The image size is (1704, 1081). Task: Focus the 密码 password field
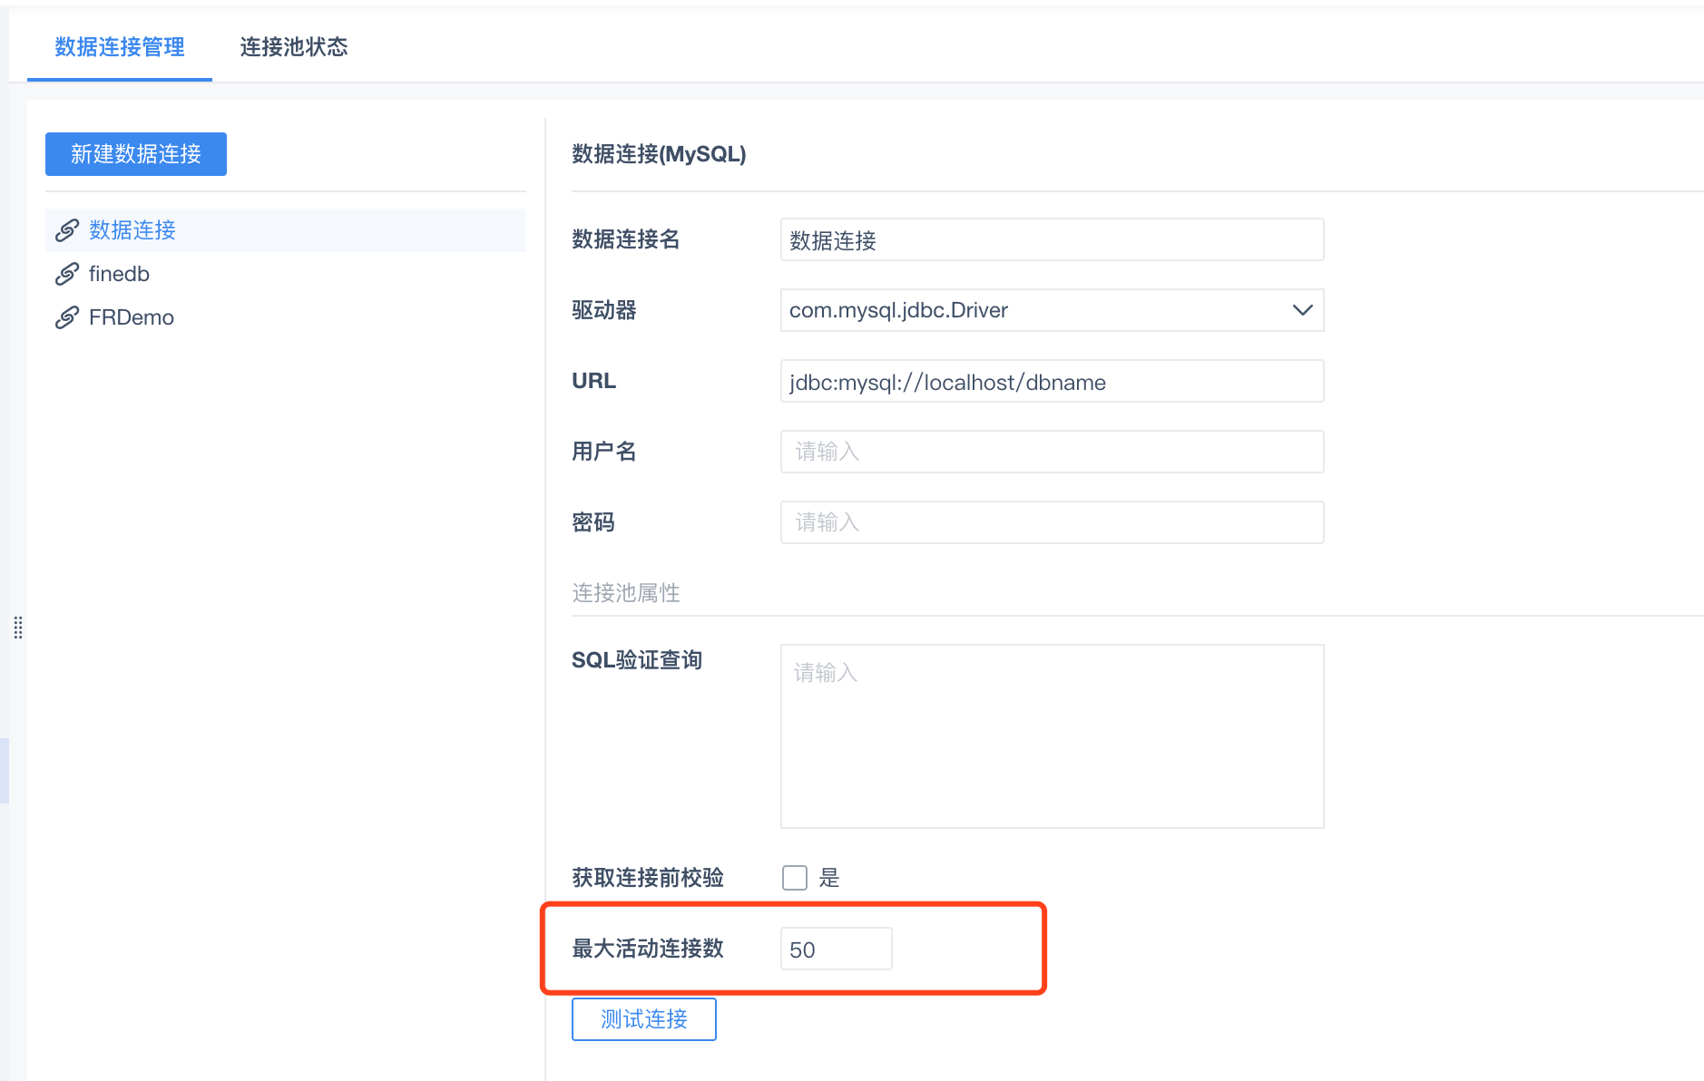pos(1052,522)
